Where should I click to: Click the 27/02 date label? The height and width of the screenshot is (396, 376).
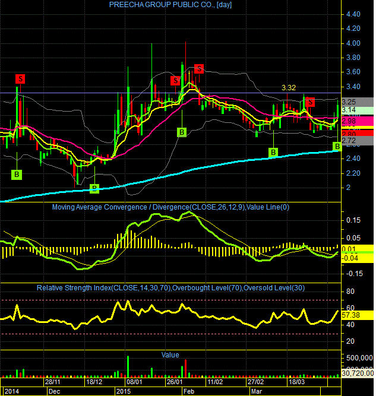pos(255,382)
